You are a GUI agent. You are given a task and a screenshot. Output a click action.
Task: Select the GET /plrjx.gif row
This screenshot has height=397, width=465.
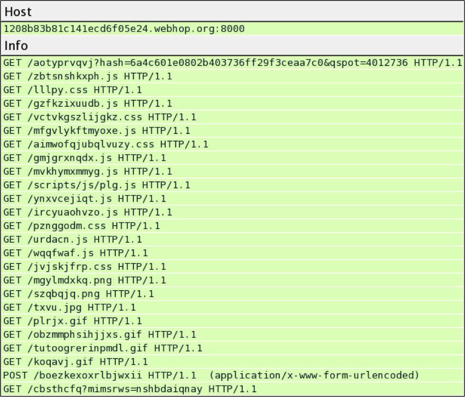(232, 321)
